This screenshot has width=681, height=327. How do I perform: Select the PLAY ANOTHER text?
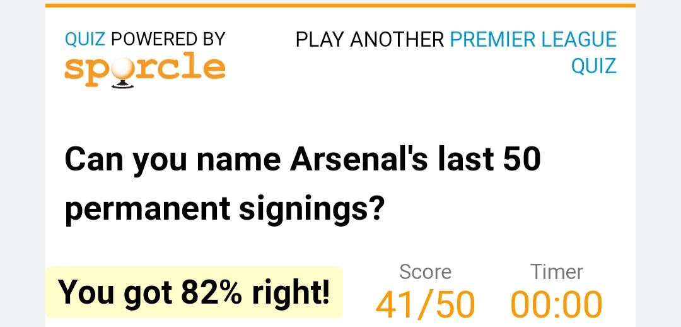(x=370, y=40)
